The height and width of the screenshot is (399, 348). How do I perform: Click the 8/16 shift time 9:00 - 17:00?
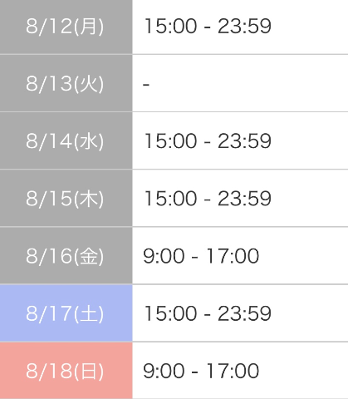click(201, 256)
